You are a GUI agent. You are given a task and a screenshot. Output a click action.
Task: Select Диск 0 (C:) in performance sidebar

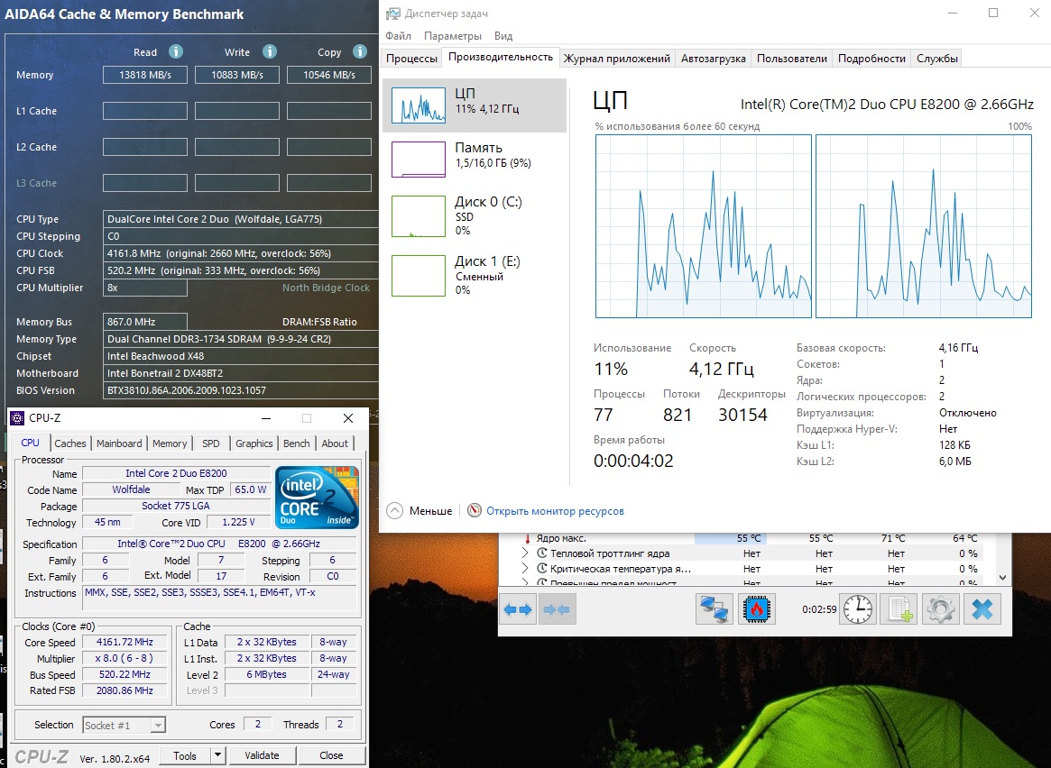tap(475, 215)
